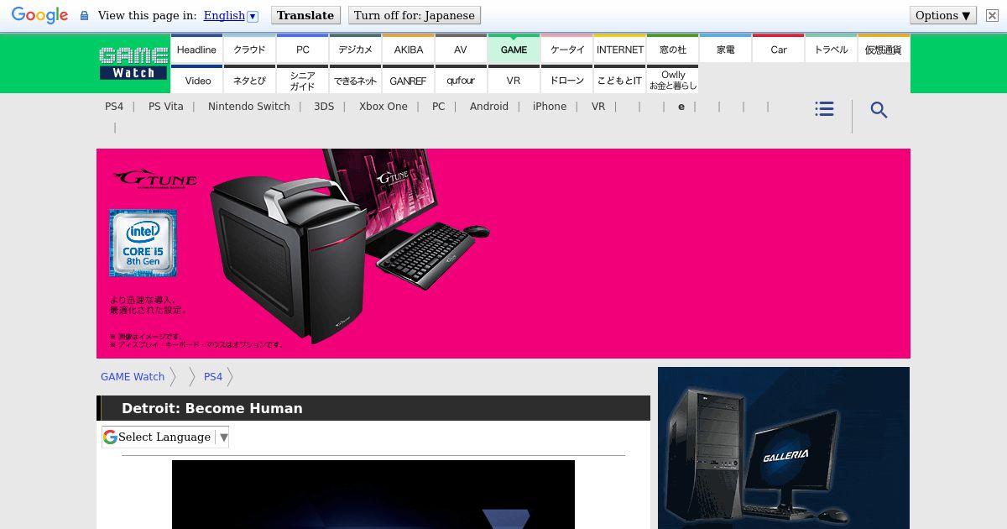Viewport: 1007px width, 529px height.
Task: Open the INTERNET tab
Action: pyautogui.click(x=620, y=50)
